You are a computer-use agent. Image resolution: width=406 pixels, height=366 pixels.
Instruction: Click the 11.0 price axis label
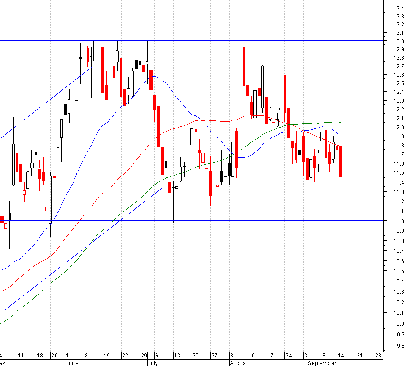pyautogui.click(x=398, y=221)
